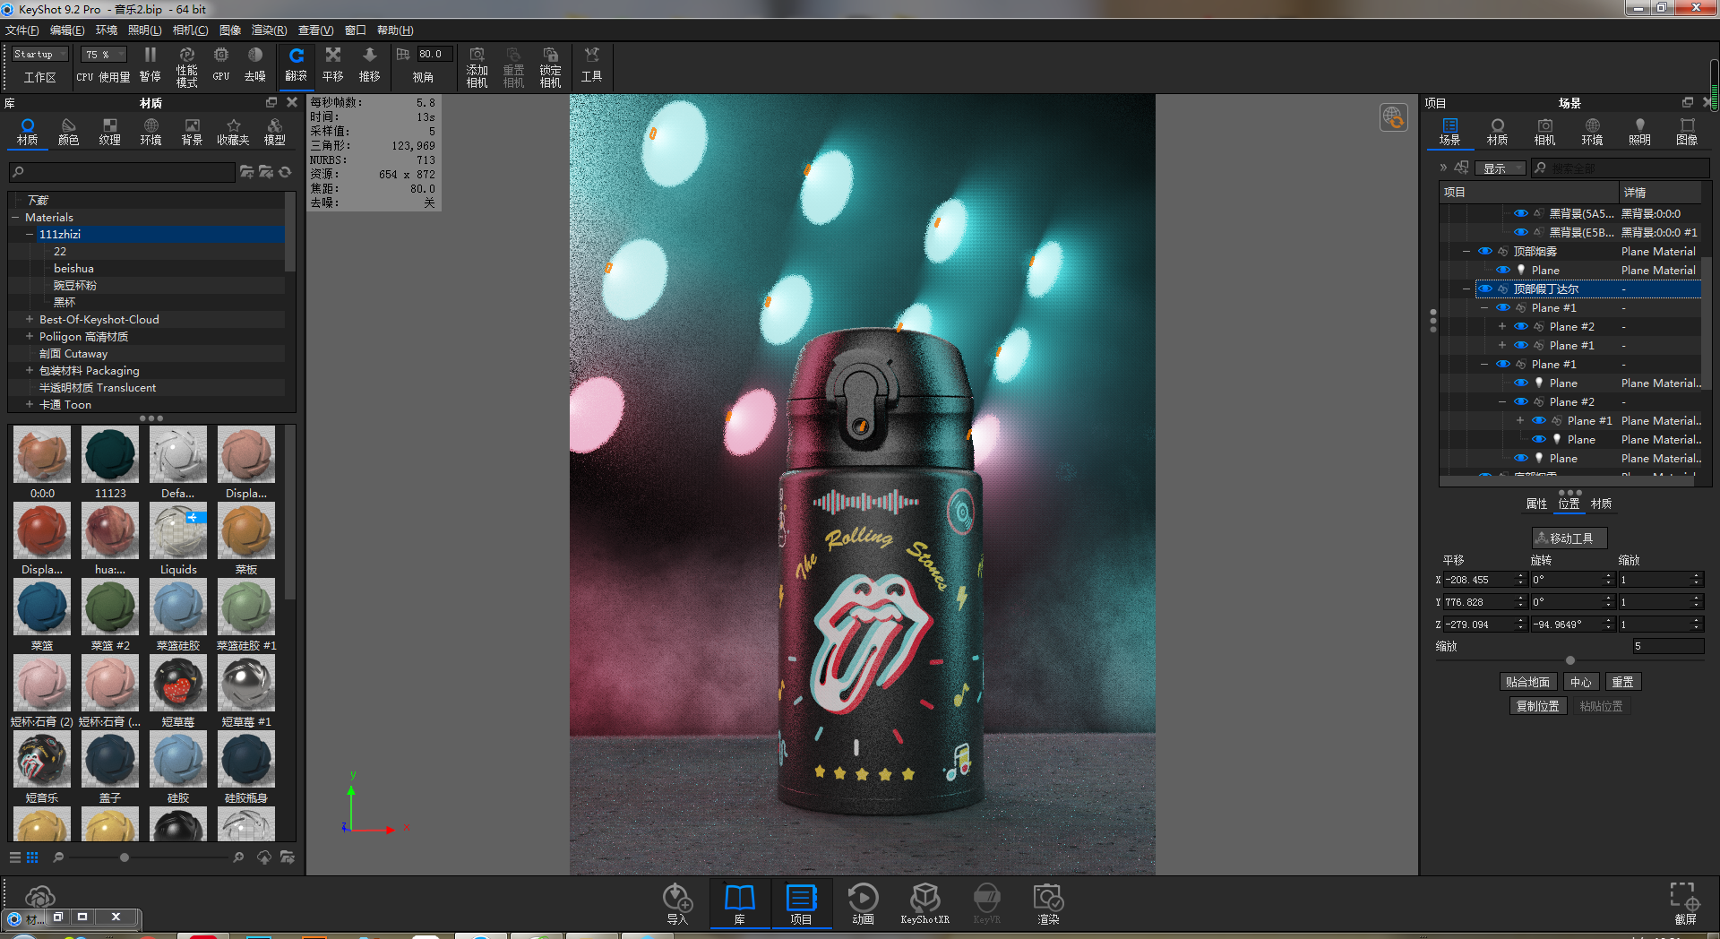Viewport: 1720px width, 939px height.
Task: Launch the 渲染 render dialog from bottom toolbar
Action: coord(1047,903)
